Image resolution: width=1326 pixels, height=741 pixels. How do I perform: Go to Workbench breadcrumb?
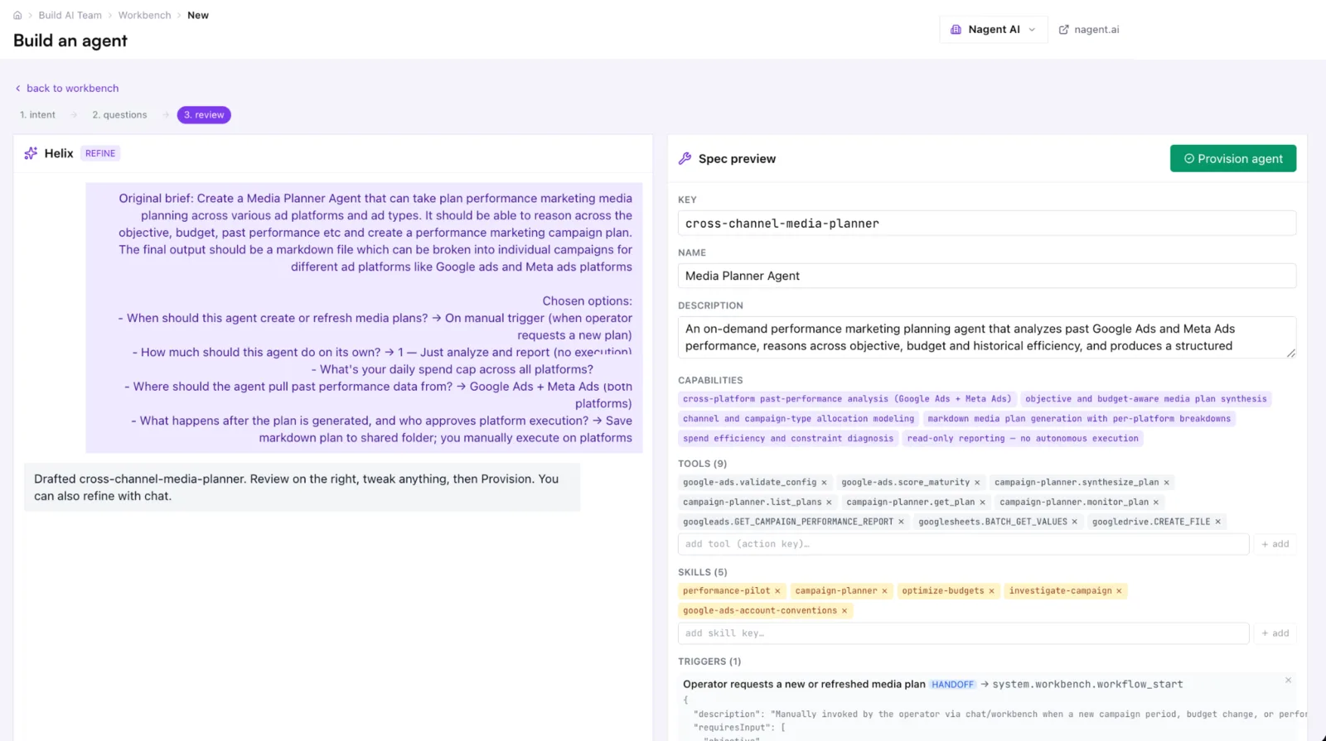pos(144,16)
